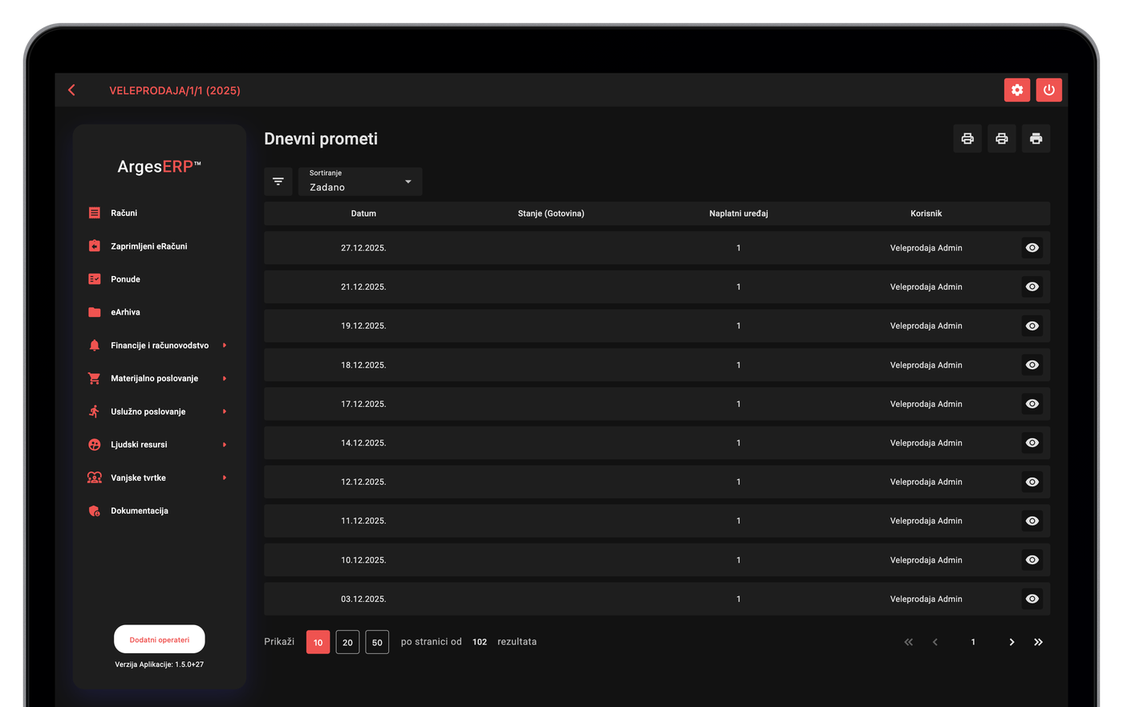Screen dimensions: 1123x707
Task: View the 17.12.2025. entry with eye icon
Action: click(1032, 404)
